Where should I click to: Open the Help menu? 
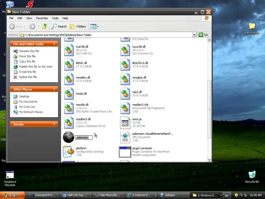(x=65, y=18)
